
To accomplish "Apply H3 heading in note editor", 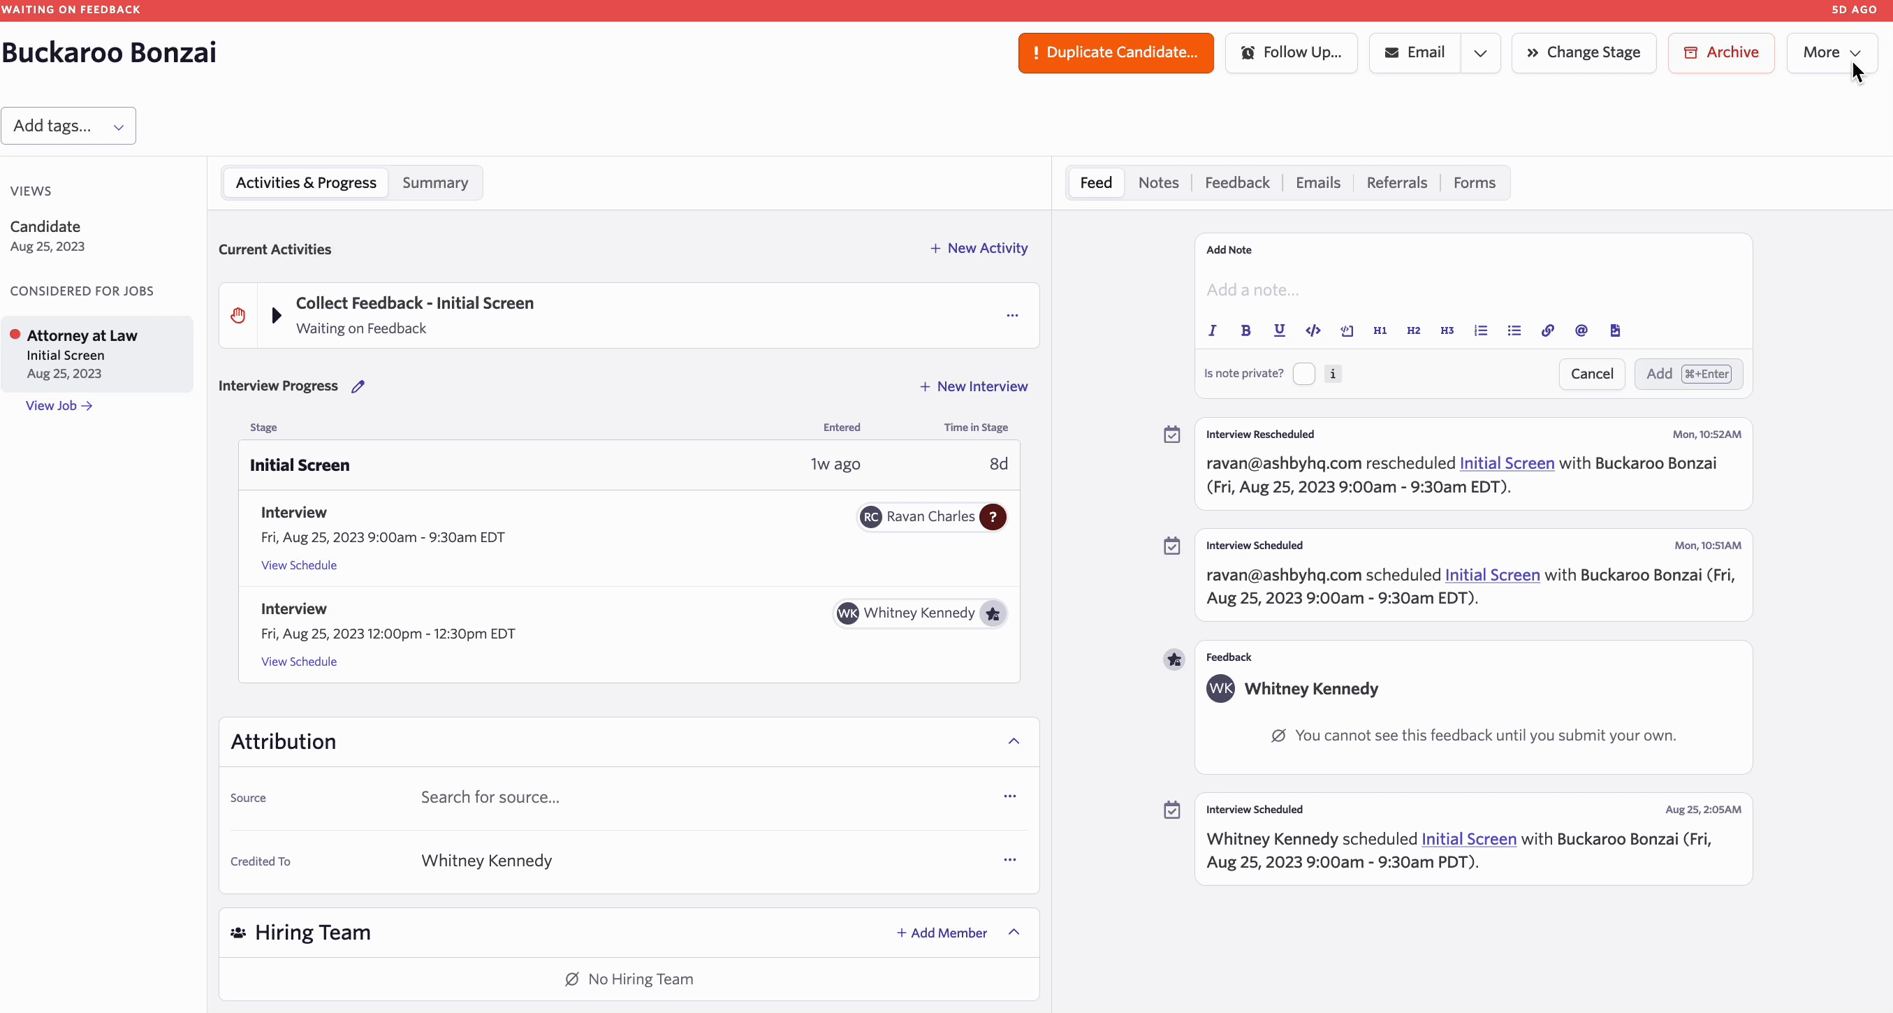I will 1447,330.
